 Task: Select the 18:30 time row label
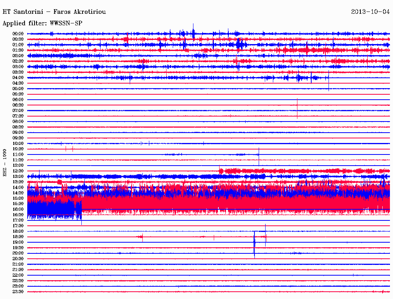18,237
